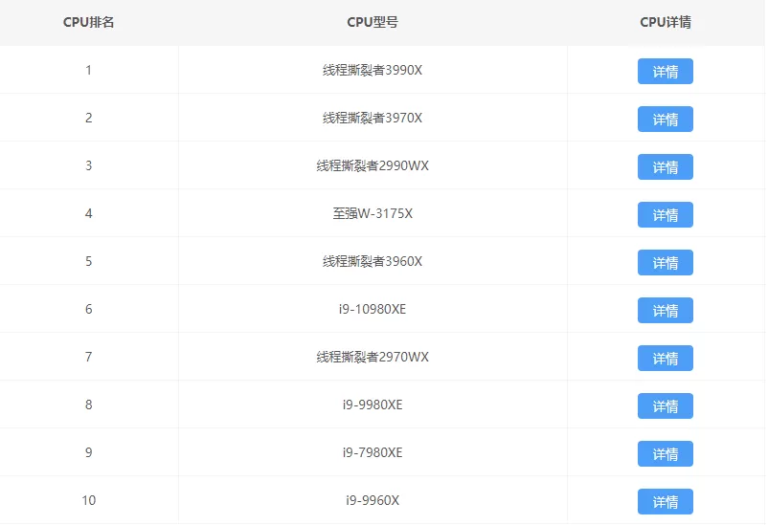Click rank number 10 cell
The image size is (768, 525).
[89, 500]
